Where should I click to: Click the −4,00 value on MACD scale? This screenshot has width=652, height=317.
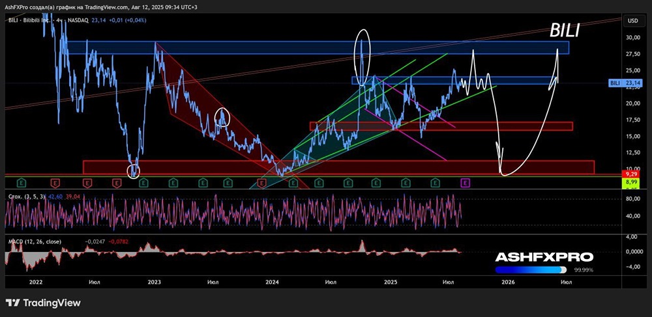click(x=634, y=267)
